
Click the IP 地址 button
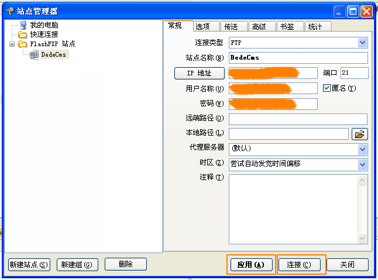(x=200, y=73)
